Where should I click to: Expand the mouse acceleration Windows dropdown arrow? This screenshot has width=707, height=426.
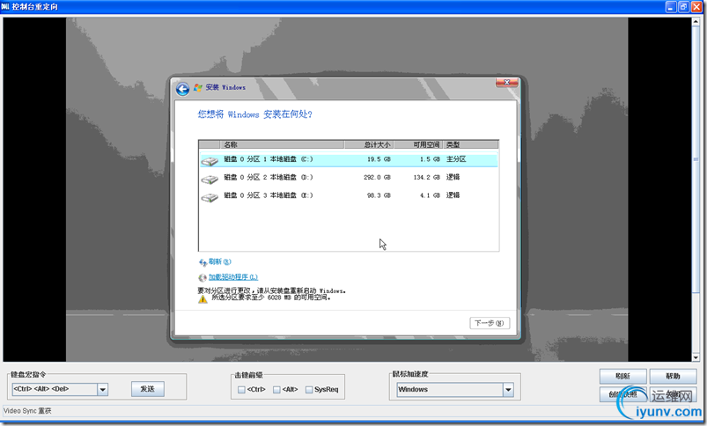[508, 390]
